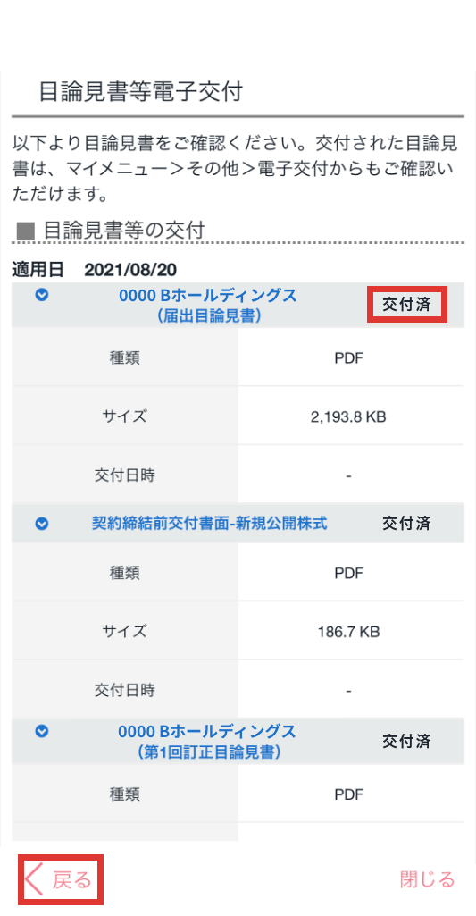
Task: Click 交付日時 label in the 届出目論見書 table
Action: (x=124, y=476)
